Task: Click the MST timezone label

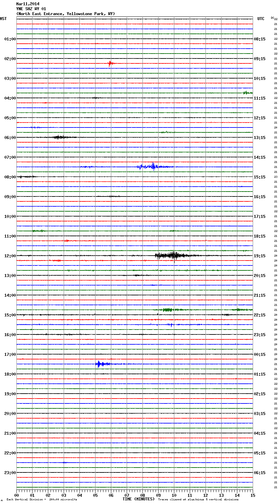Action: click(3, 19)
